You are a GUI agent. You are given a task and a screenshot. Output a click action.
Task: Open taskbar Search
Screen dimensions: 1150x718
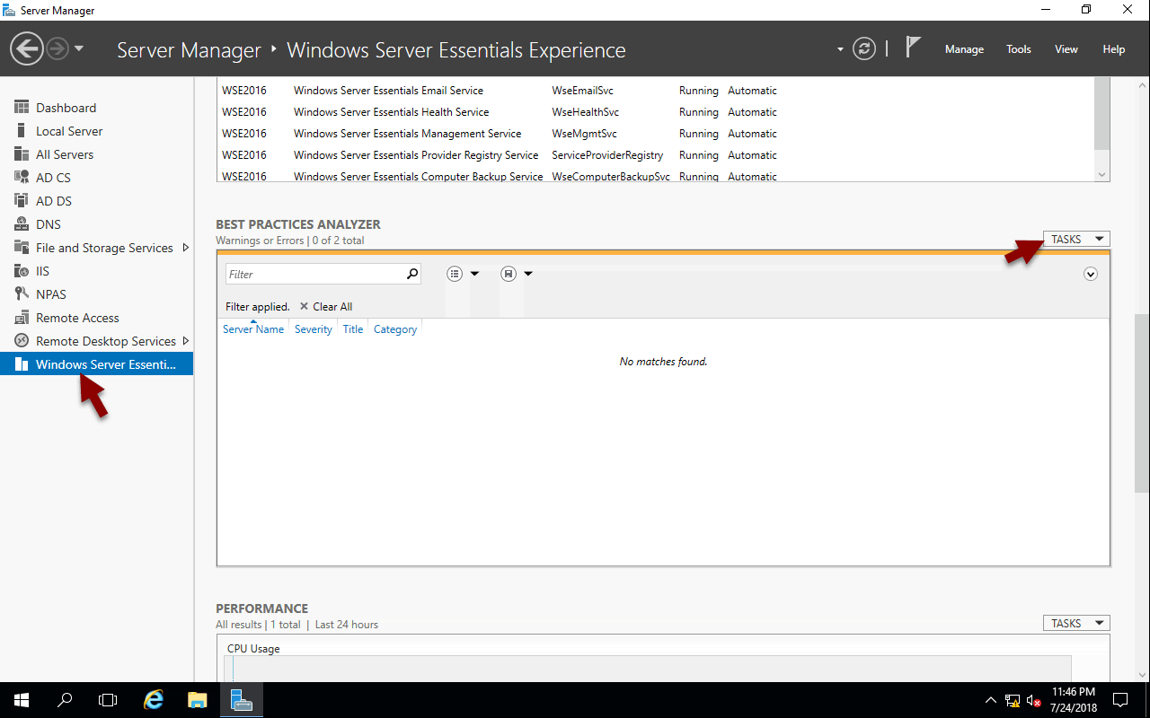pyautogui.click(x=65, y=700)
